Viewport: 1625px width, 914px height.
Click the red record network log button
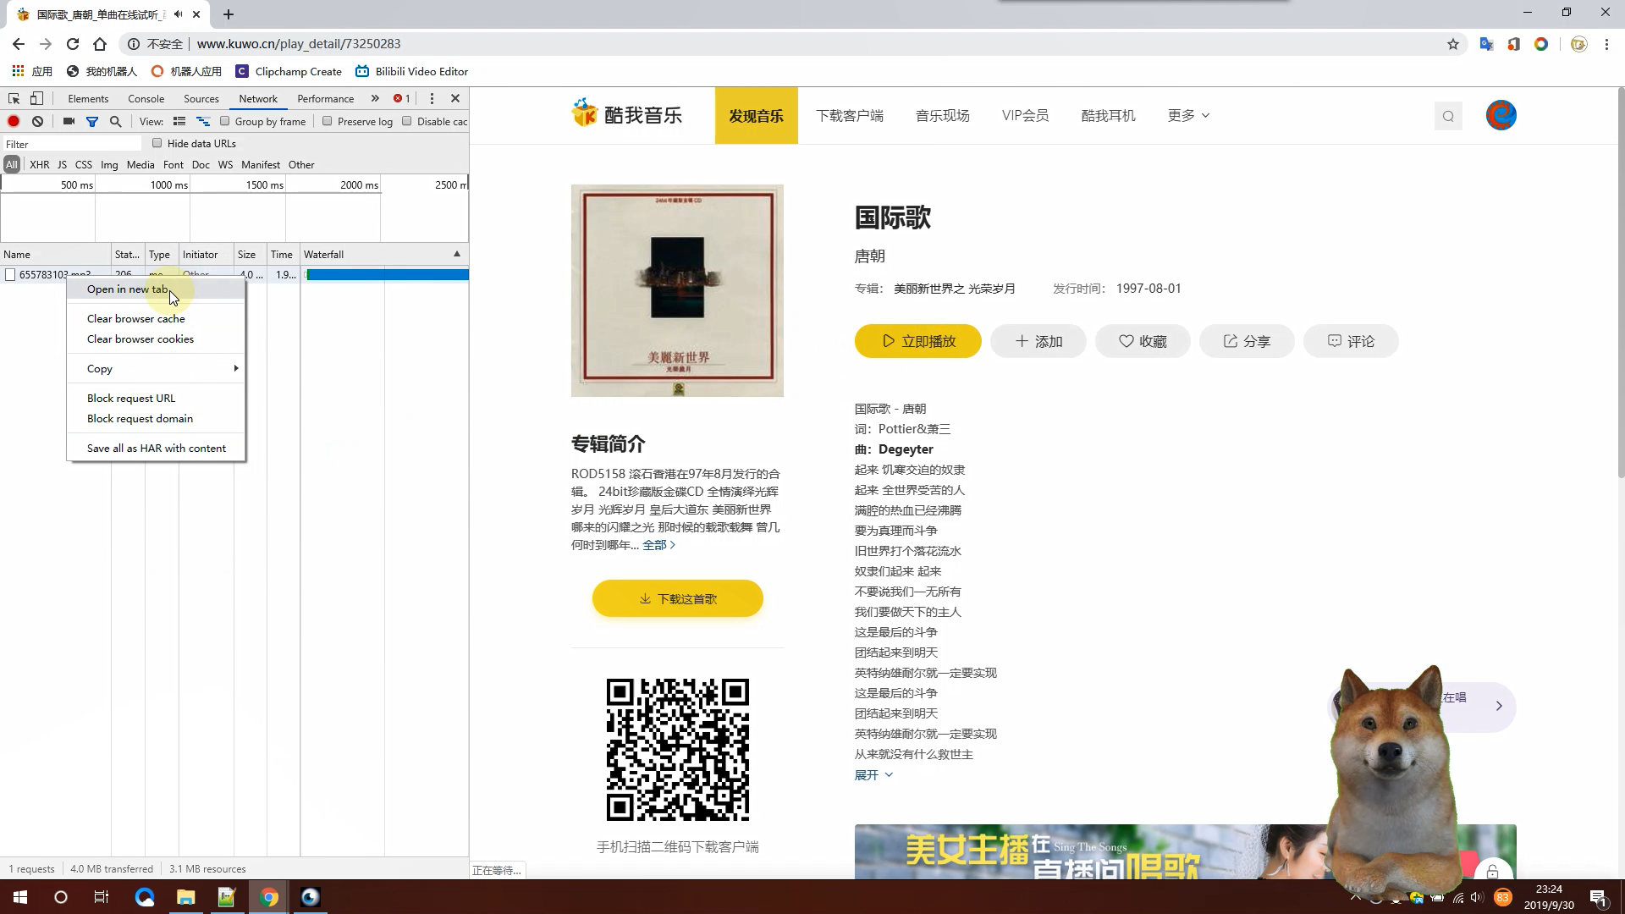coord(14,122)
